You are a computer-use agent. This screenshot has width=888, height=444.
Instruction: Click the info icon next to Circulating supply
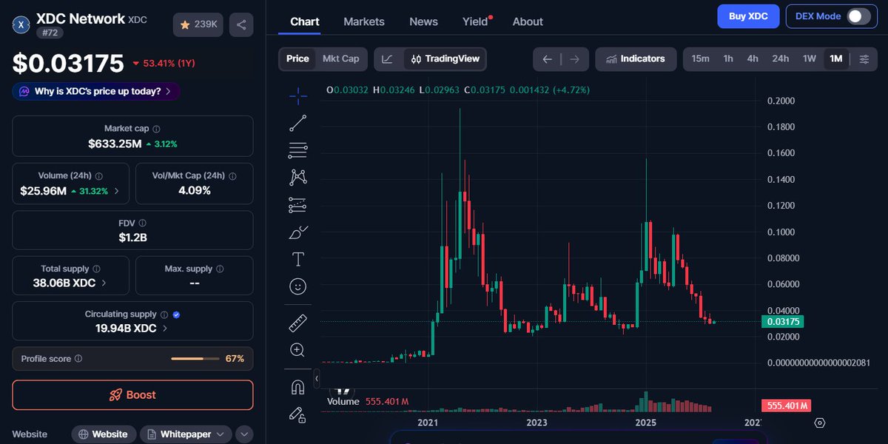164,314
